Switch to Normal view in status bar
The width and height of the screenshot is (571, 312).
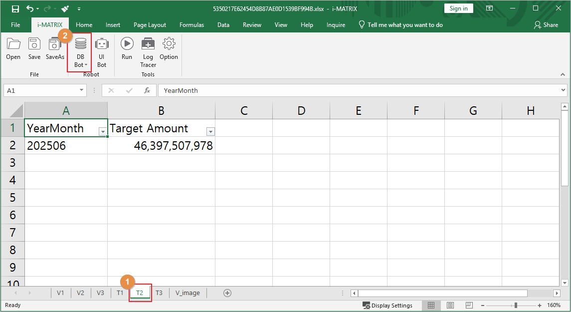[431, 306]
